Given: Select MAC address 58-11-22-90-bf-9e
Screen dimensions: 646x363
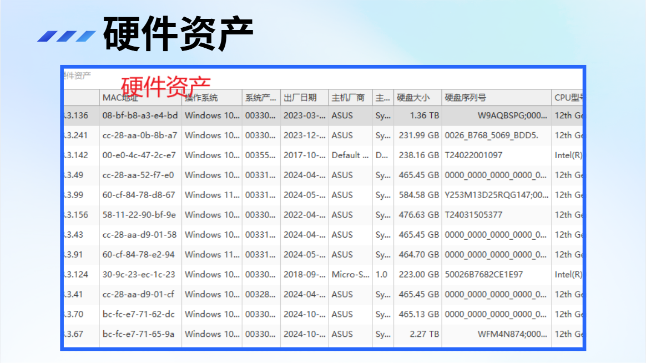Looking at the screenshot, I should click(139, 215).
